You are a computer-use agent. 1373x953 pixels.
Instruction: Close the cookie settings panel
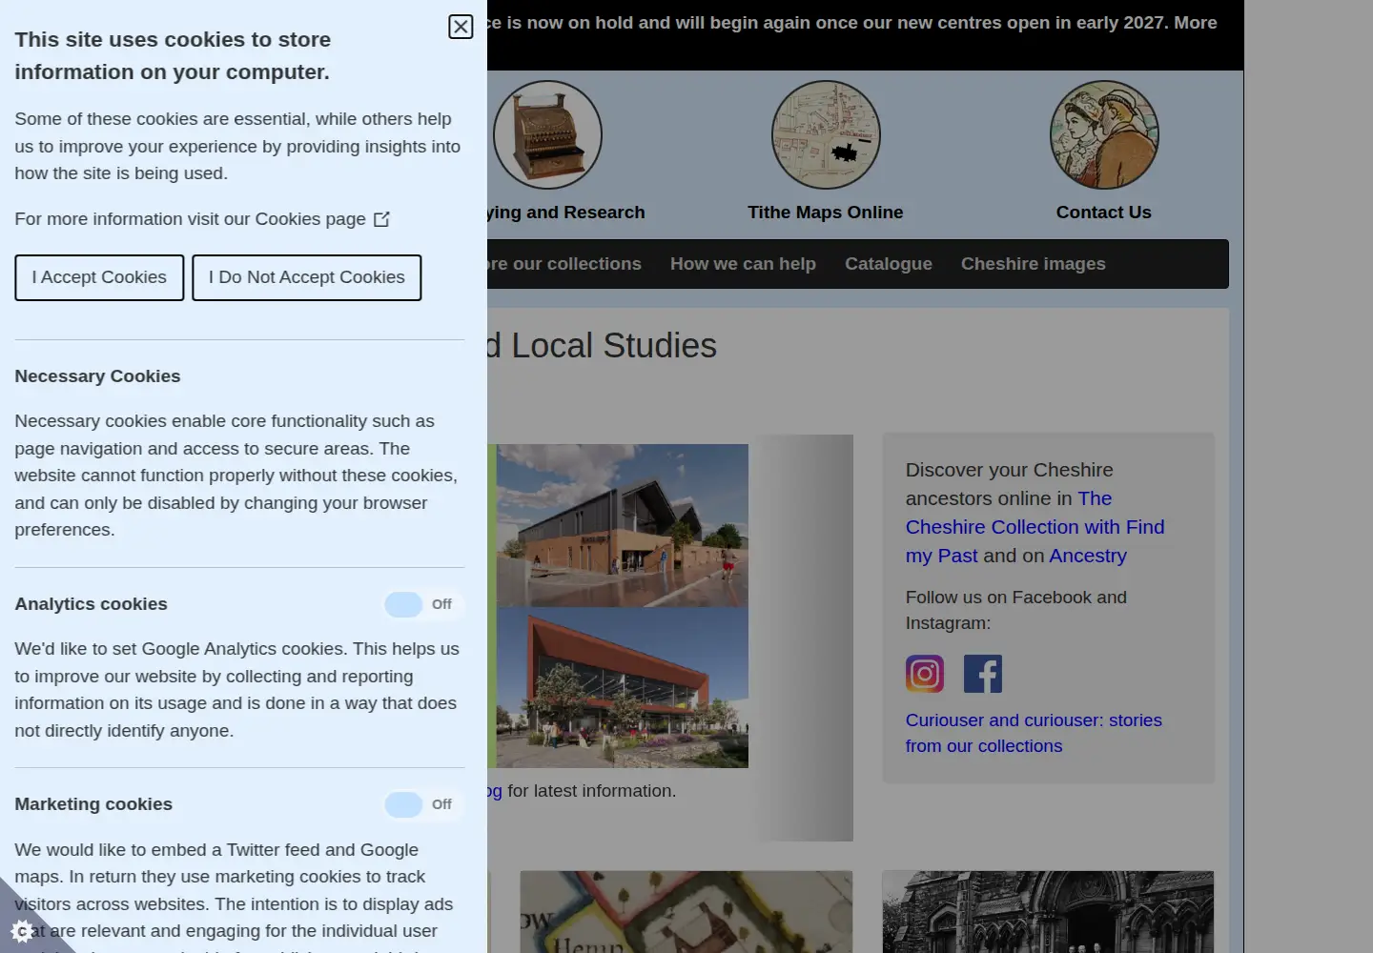[x=461, y=27]
